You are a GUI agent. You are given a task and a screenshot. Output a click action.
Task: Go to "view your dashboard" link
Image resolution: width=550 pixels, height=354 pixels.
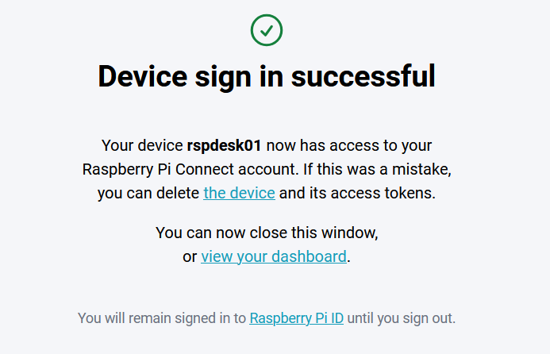(273, 256)
